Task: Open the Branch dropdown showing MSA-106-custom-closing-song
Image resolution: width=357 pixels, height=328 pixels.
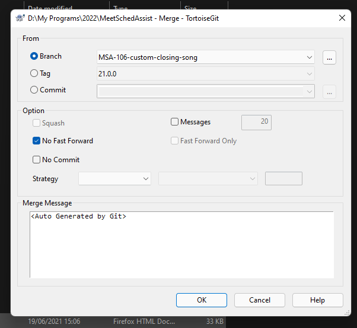Action: [206, 57]
